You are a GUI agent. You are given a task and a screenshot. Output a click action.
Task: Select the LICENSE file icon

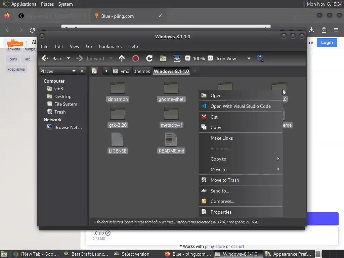point(117,139)
